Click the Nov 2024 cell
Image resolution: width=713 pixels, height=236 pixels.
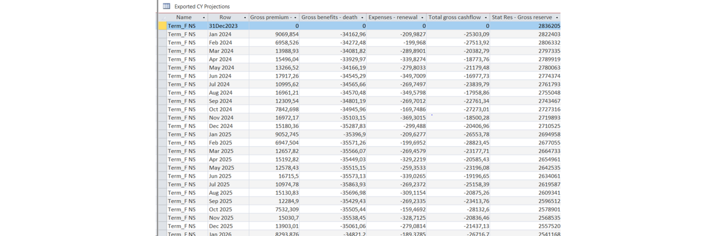coord(228,118)
